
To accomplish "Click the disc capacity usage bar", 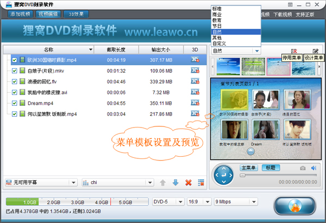I will (77, 202).
